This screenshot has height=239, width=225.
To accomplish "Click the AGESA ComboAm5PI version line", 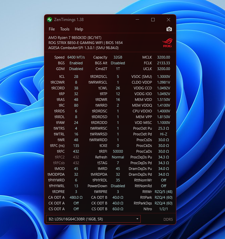I will tap(84, 48).
